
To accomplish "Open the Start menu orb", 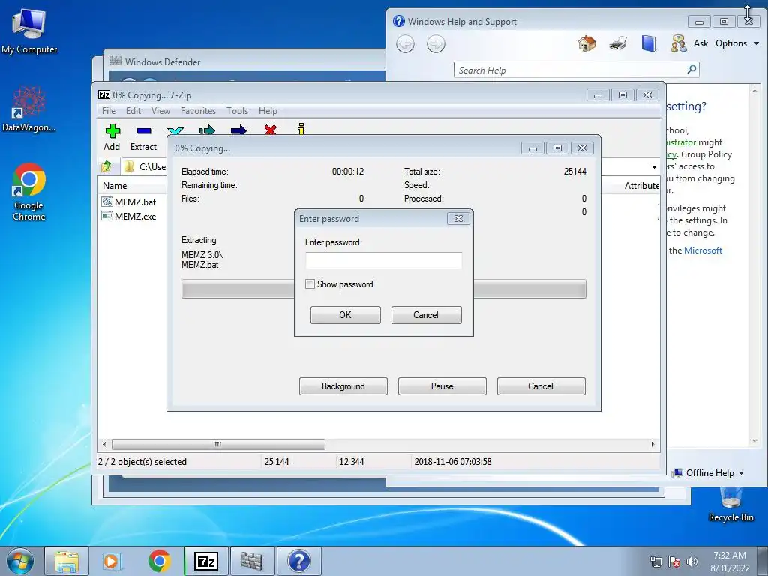I will point(19,561).
